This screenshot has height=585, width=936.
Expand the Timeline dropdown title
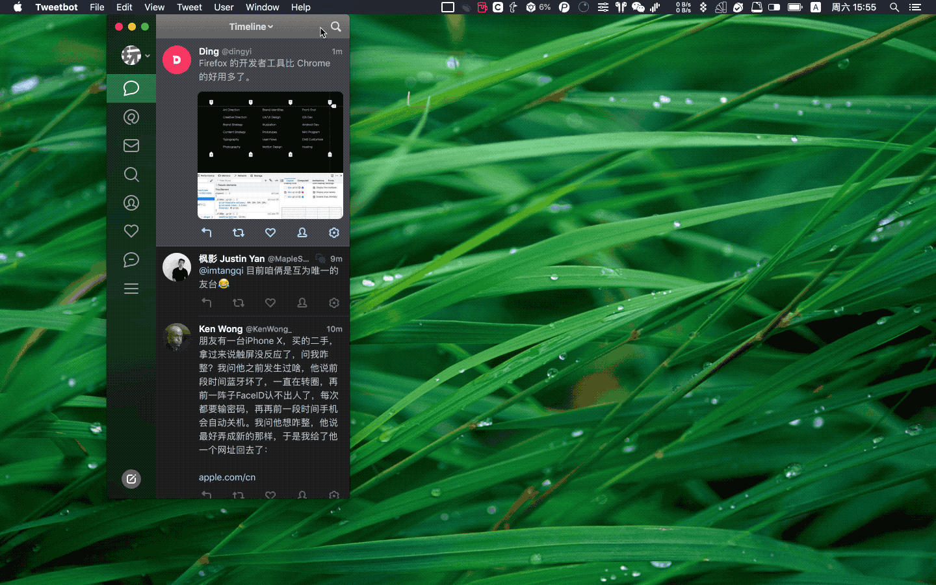point(251,27)
